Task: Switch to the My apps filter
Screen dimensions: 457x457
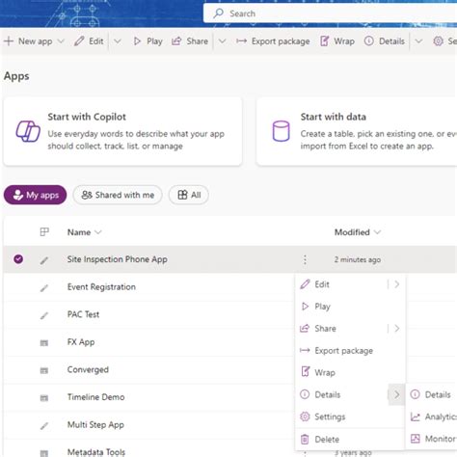Action: 36,195
